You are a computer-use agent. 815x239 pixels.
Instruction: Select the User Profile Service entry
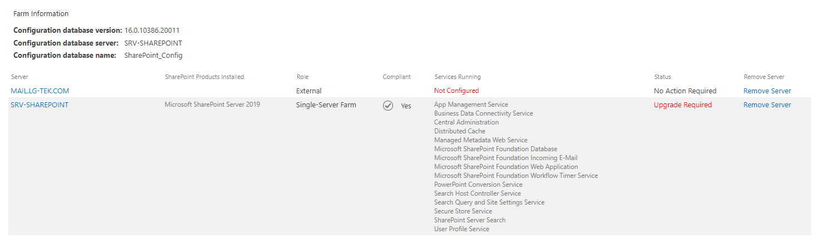coord(461,229)
